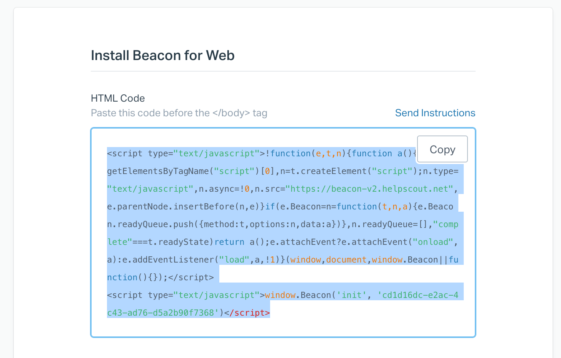Click the blue return keyword in code
This screenshot has height=358, width=561.
coord(229,242)
